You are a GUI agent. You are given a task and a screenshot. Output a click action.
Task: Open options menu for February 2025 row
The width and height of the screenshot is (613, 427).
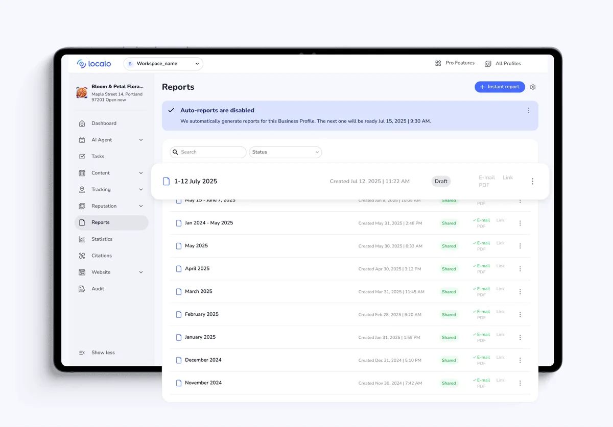(520, 315)
